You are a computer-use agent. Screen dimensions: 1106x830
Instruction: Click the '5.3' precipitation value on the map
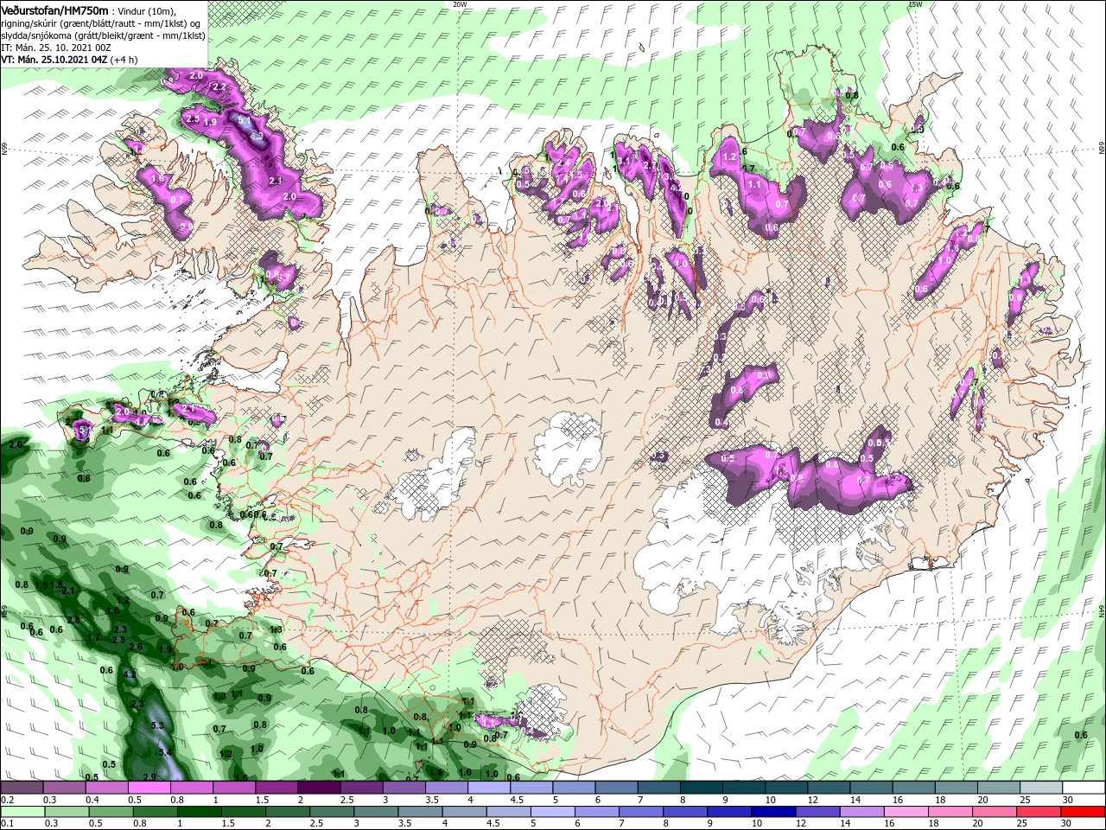157,726
